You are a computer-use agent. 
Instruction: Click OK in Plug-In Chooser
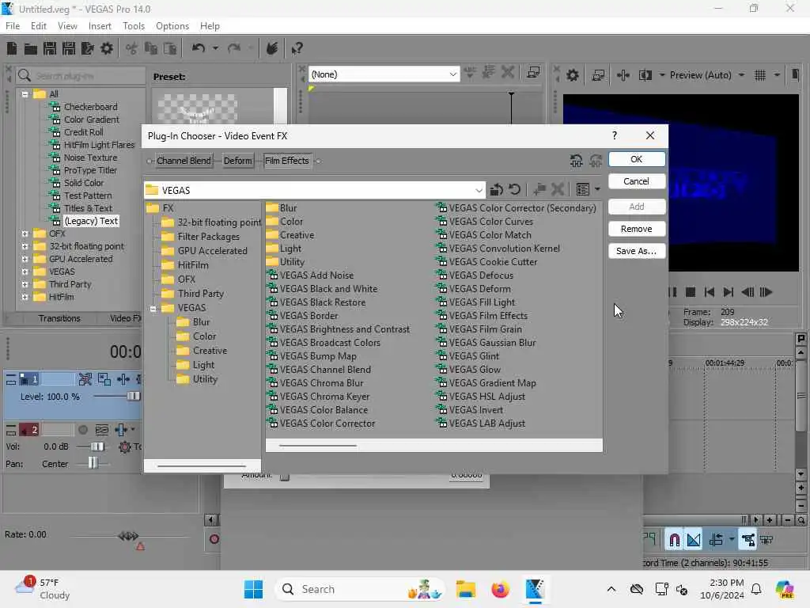[x=637, y=159]
